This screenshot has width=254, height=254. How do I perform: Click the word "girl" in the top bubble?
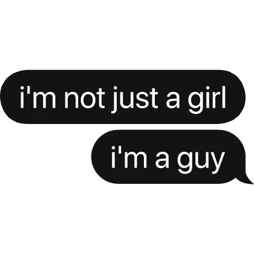(x=207, y=99)
